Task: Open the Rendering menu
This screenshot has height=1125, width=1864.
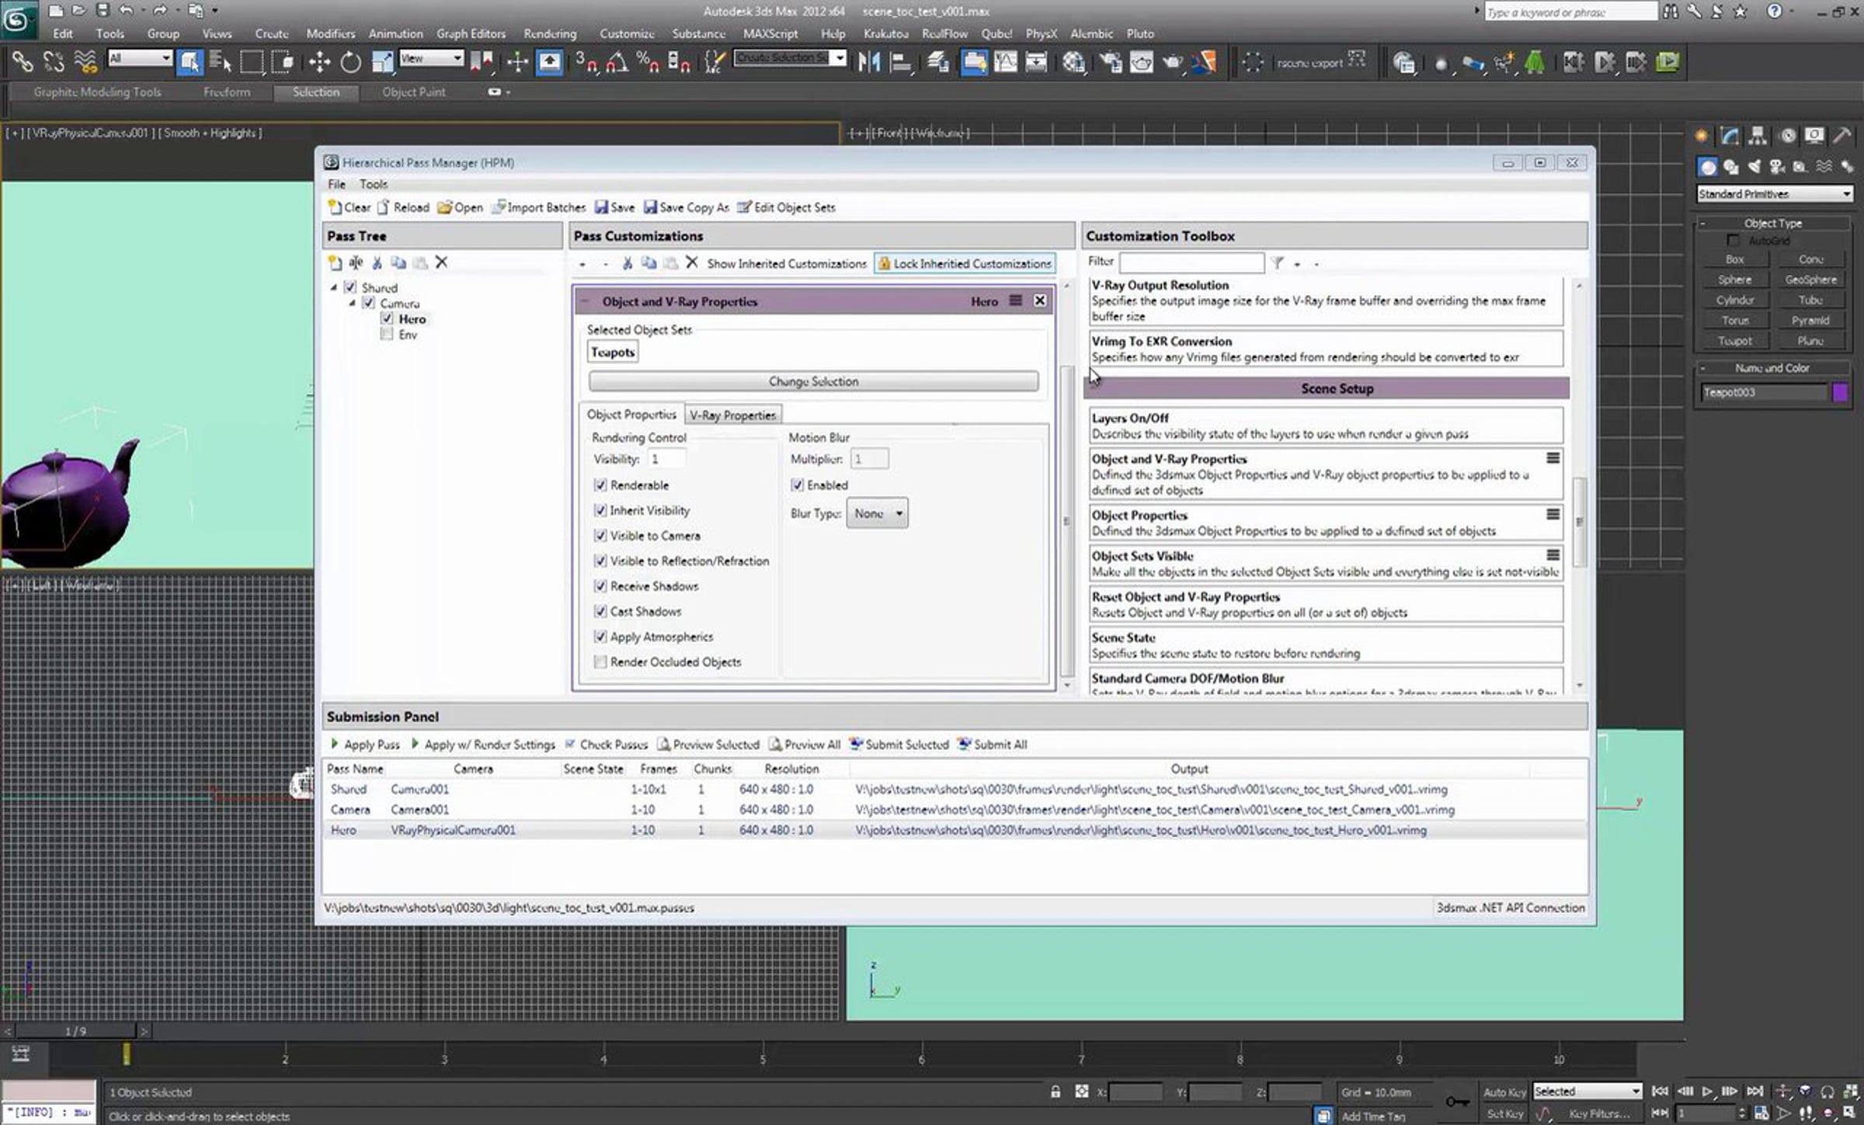Action: click(x=550, y=33)
